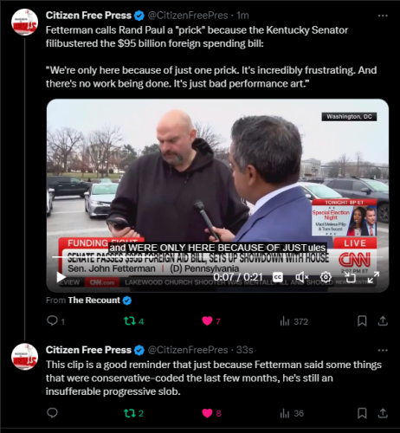Unmute the video audio
Image resolution: width=400 pixels, height=433 pixels.
point(302,277)
